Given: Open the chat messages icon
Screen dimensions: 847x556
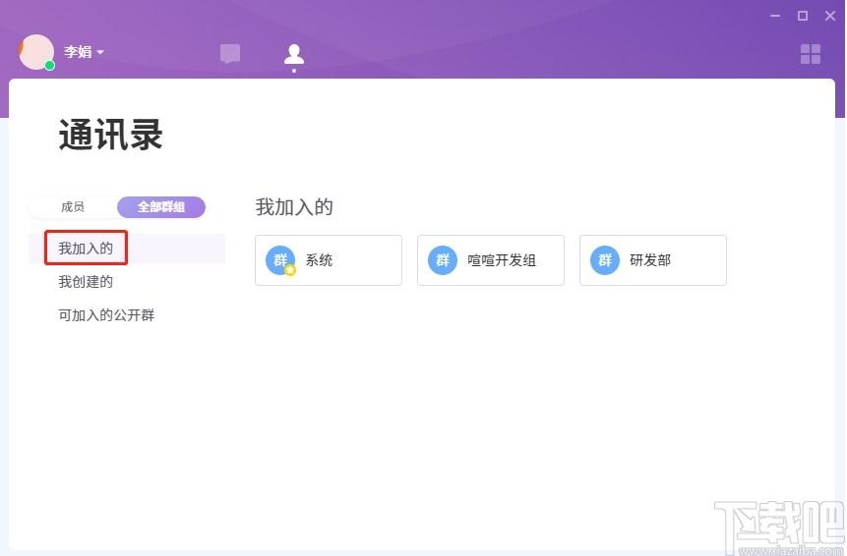Looking at the screenshot, I should 230,53.
